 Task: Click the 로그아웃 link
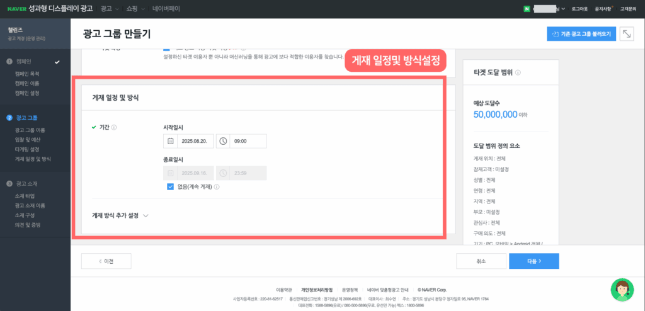(579, 9)
